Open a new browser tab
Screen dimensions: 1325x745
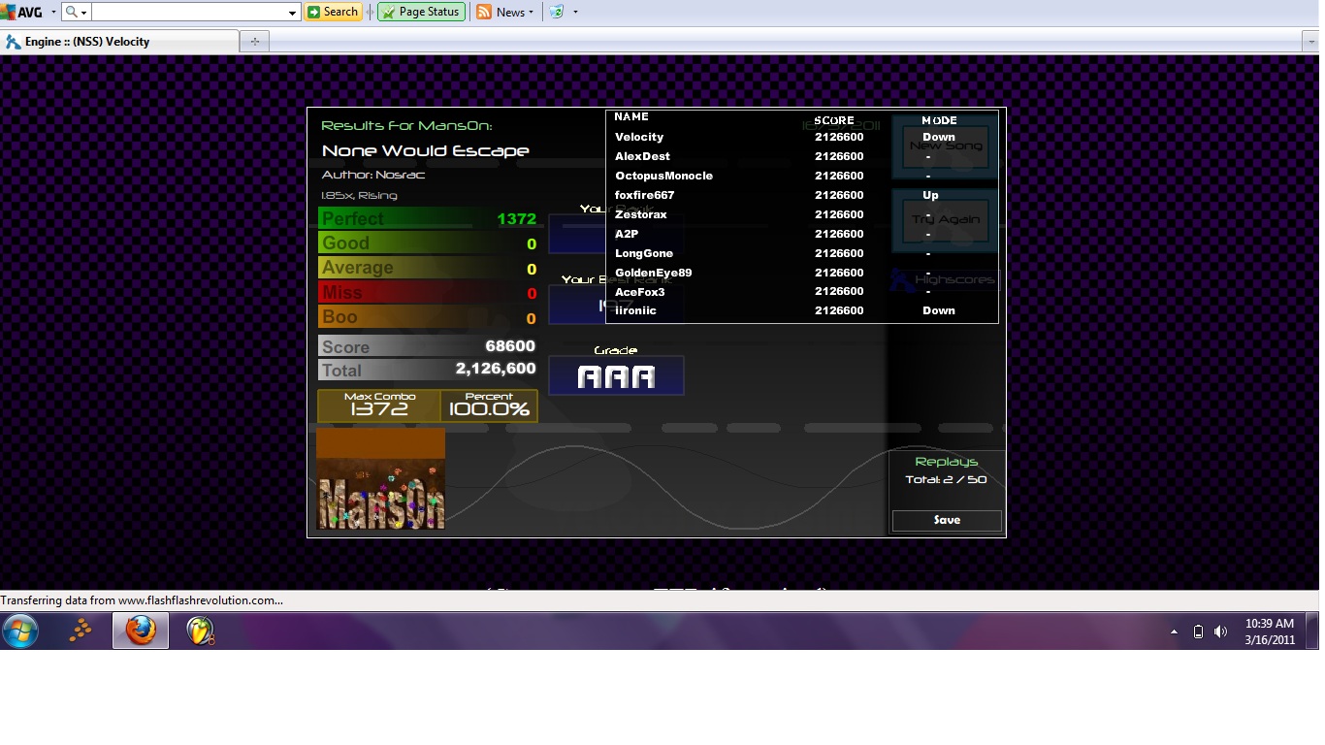255,42
